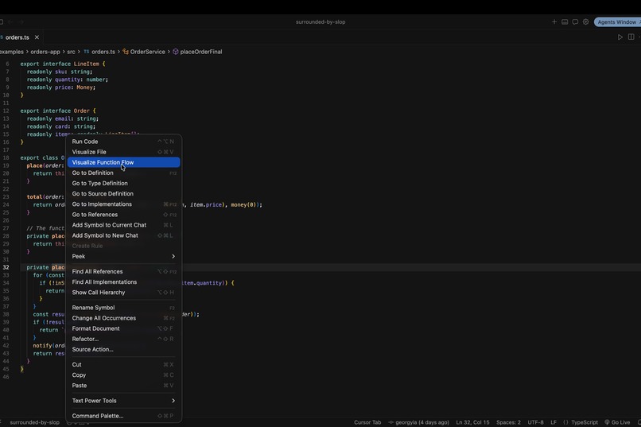Image resolution: width=641 pixels, height=427 pixels.
Task: Click the plus icon in title bar
Action: (x=554, y=22)
